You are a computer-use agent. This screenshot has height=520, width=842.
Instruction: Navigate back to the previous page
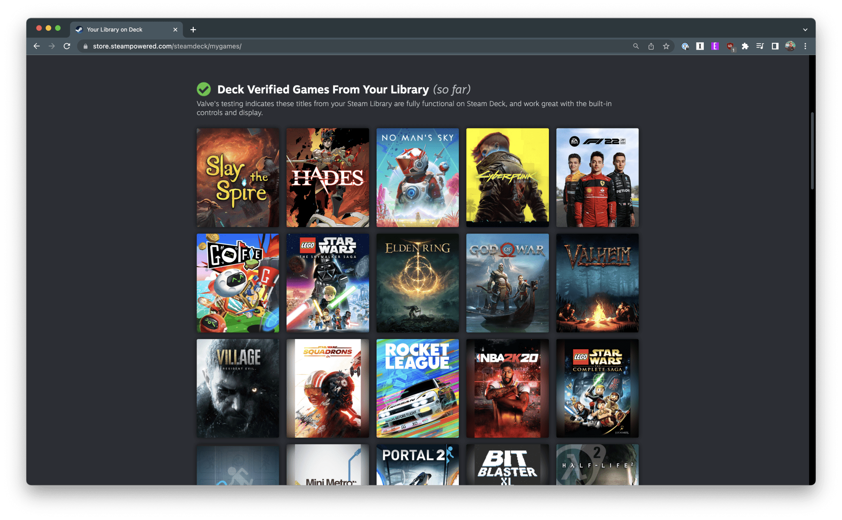37,46
